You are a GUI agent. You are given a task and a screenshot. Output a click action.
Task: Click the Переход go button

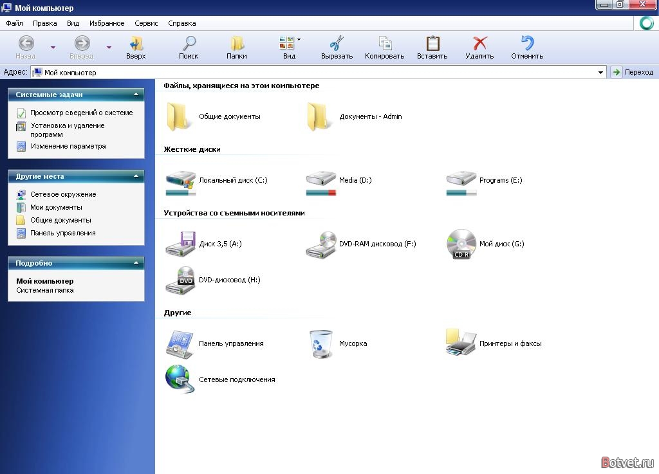pos(633,72)
